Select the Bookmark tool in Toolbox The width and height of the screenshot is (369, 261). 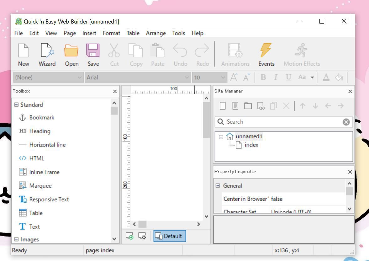pyautogui.click(x=37, y=117)
